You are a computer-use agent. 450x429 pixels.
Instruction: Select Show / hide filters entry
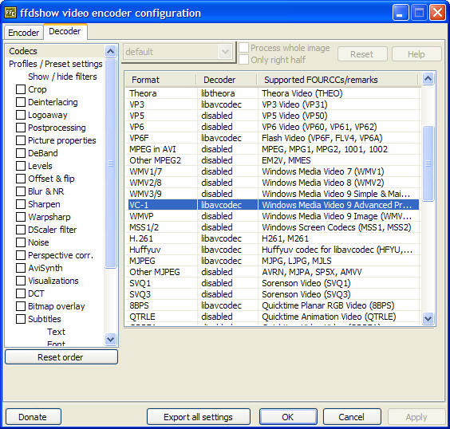tap(62, 77)
